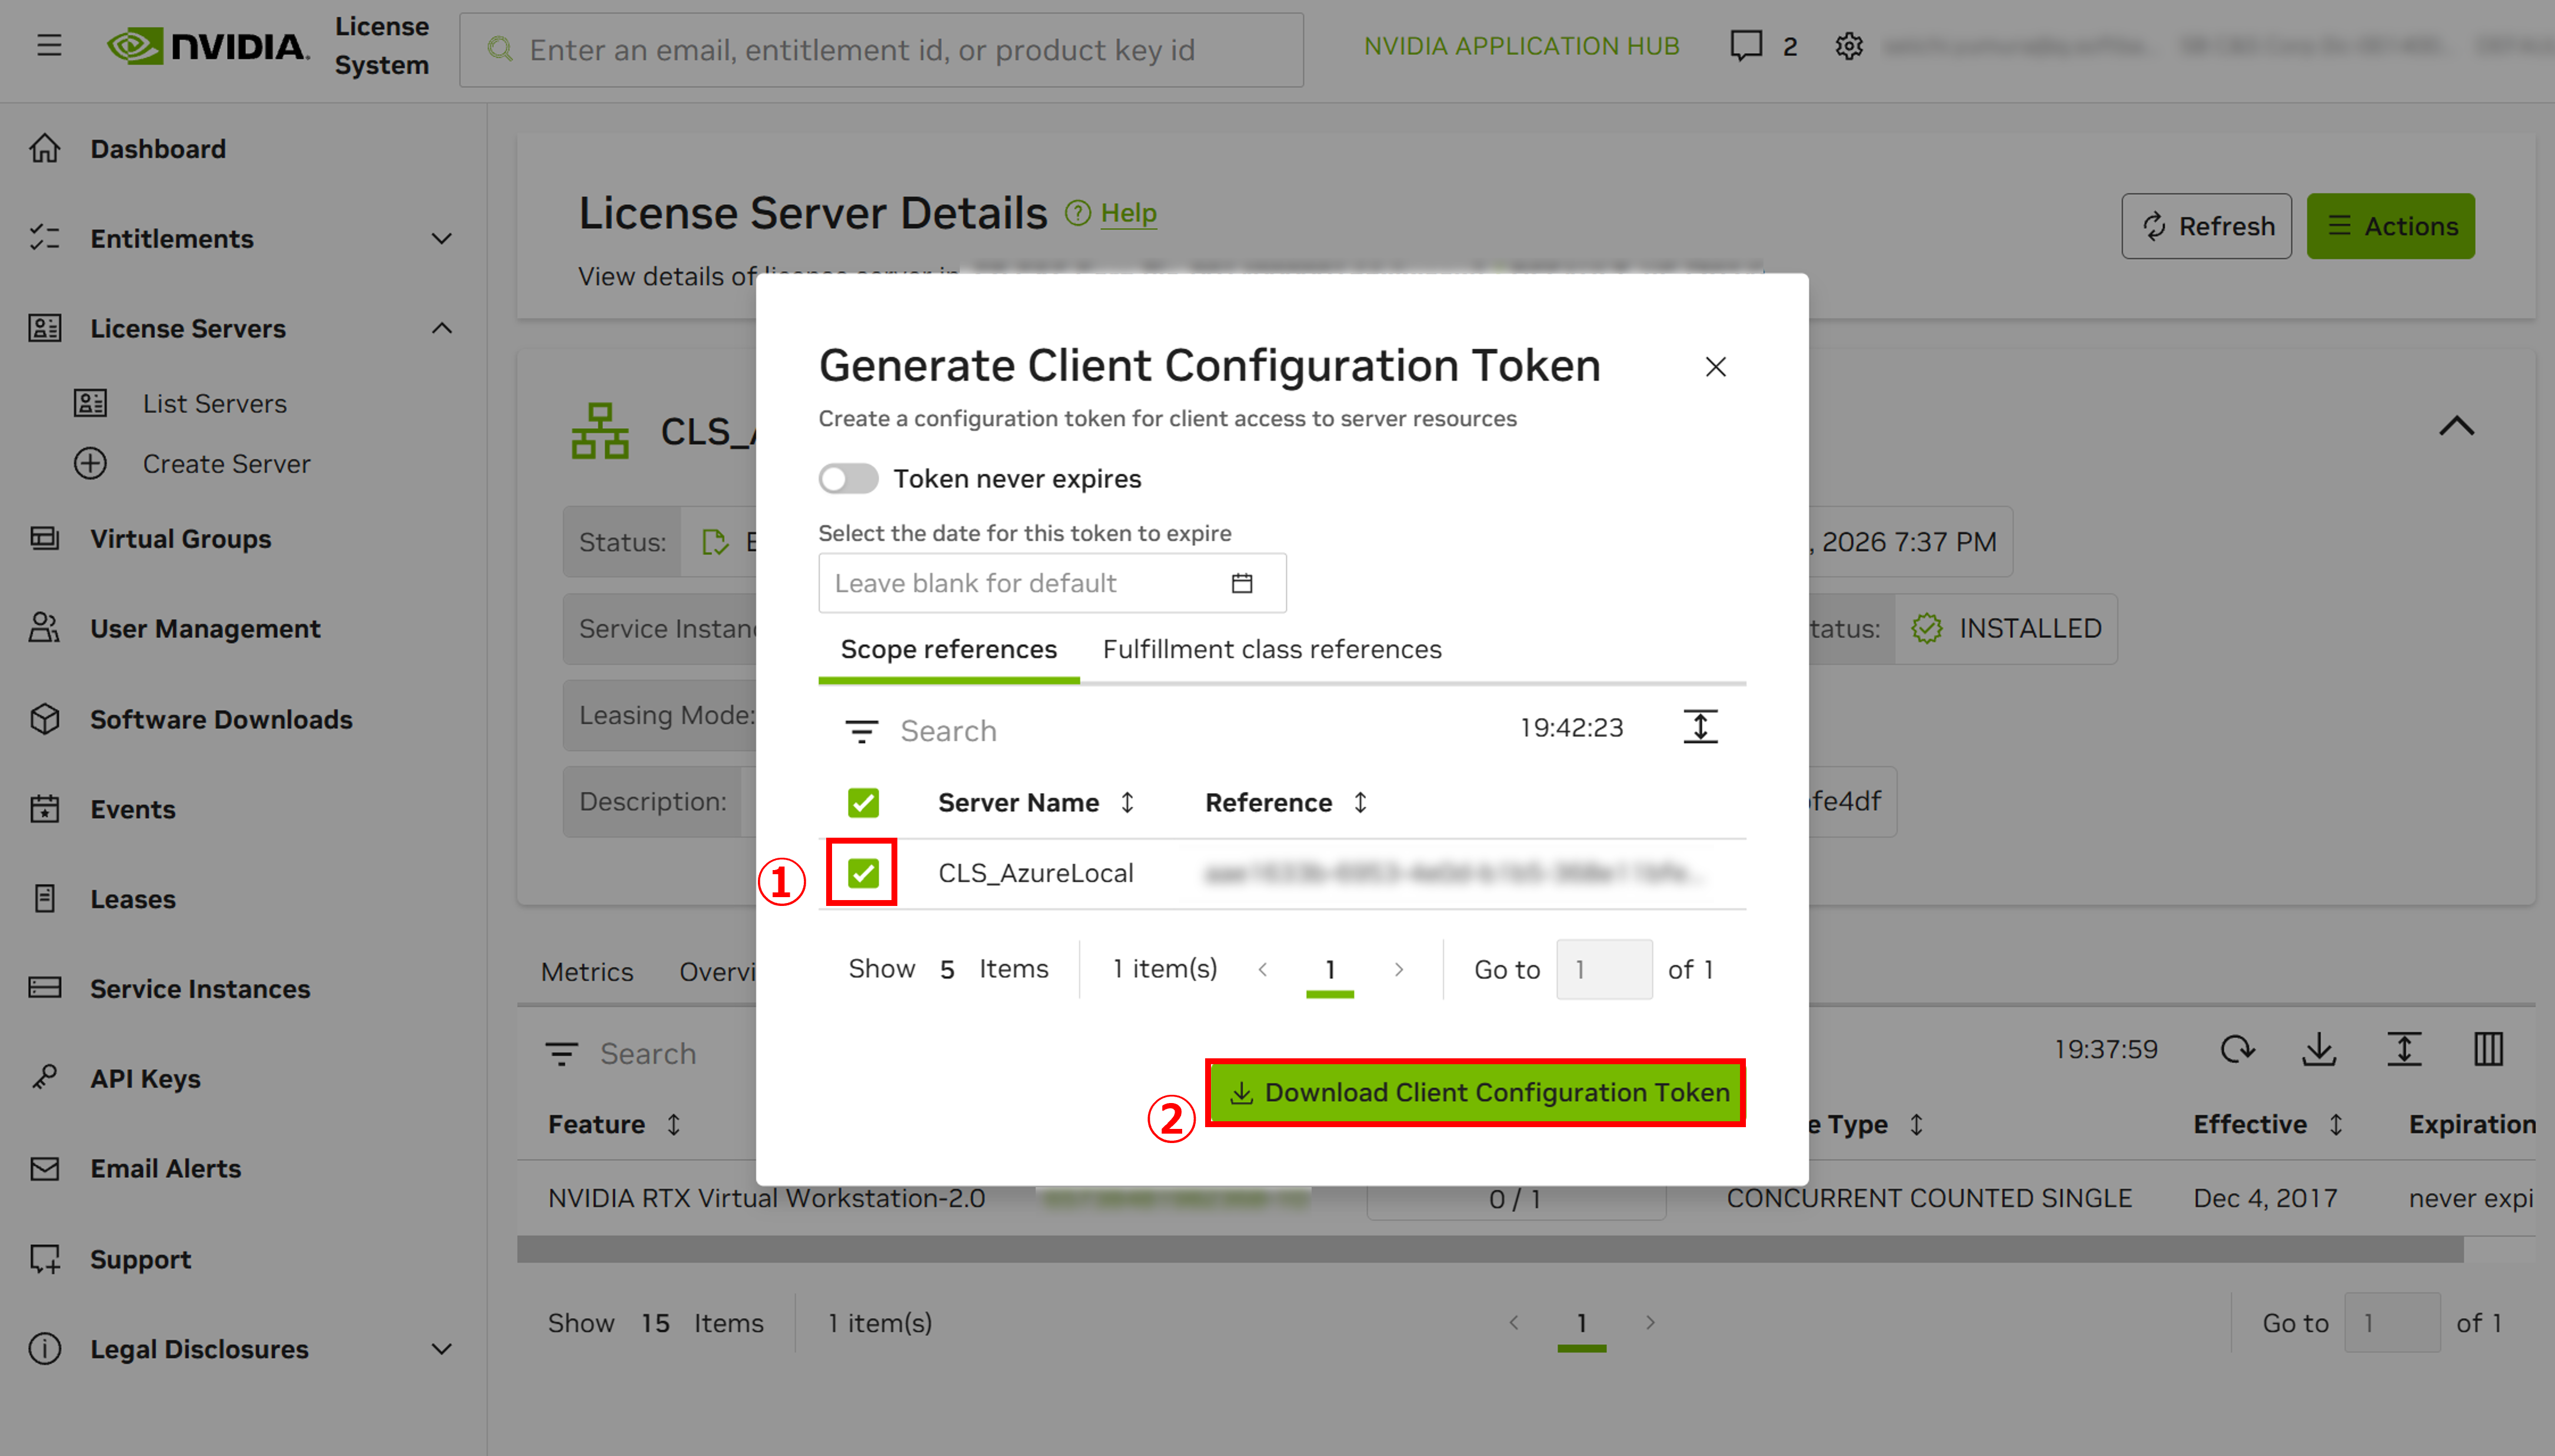Open the Metrics tab

[587, 972]
